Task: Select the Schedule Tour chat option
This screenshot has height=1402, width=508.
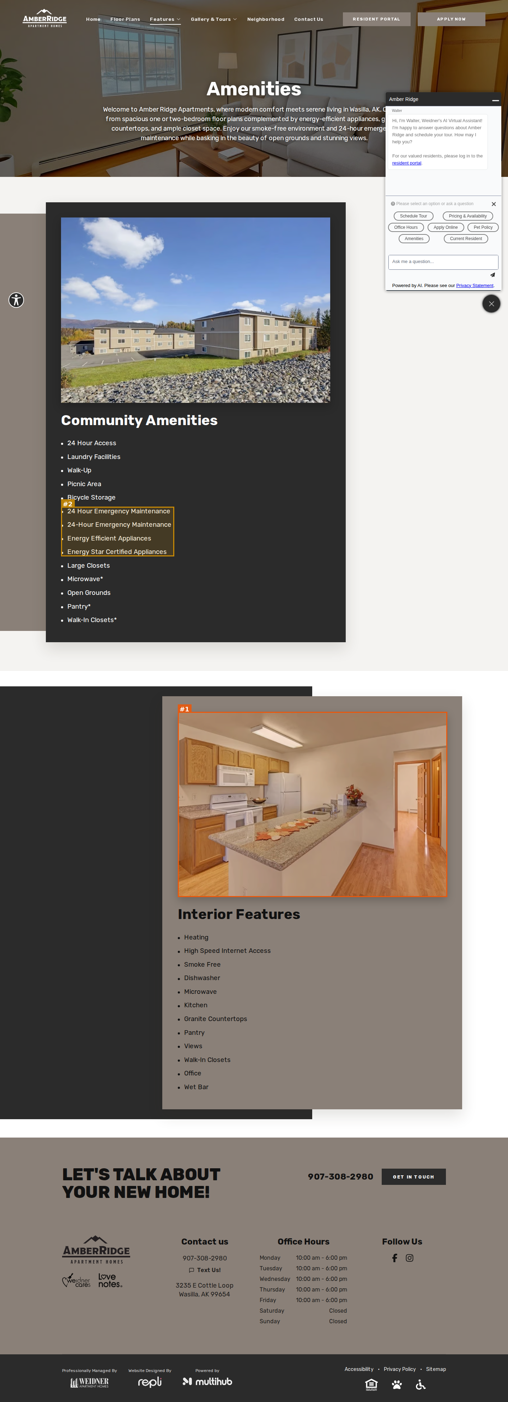Action: [413, 216]
